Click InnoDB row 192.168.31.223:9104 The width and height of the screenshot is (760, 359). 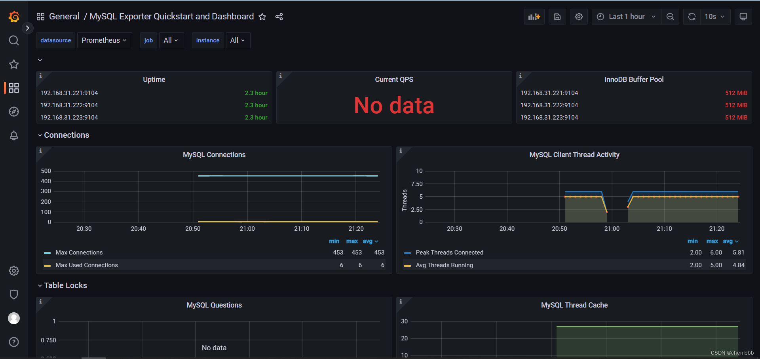tap(634, 118)
